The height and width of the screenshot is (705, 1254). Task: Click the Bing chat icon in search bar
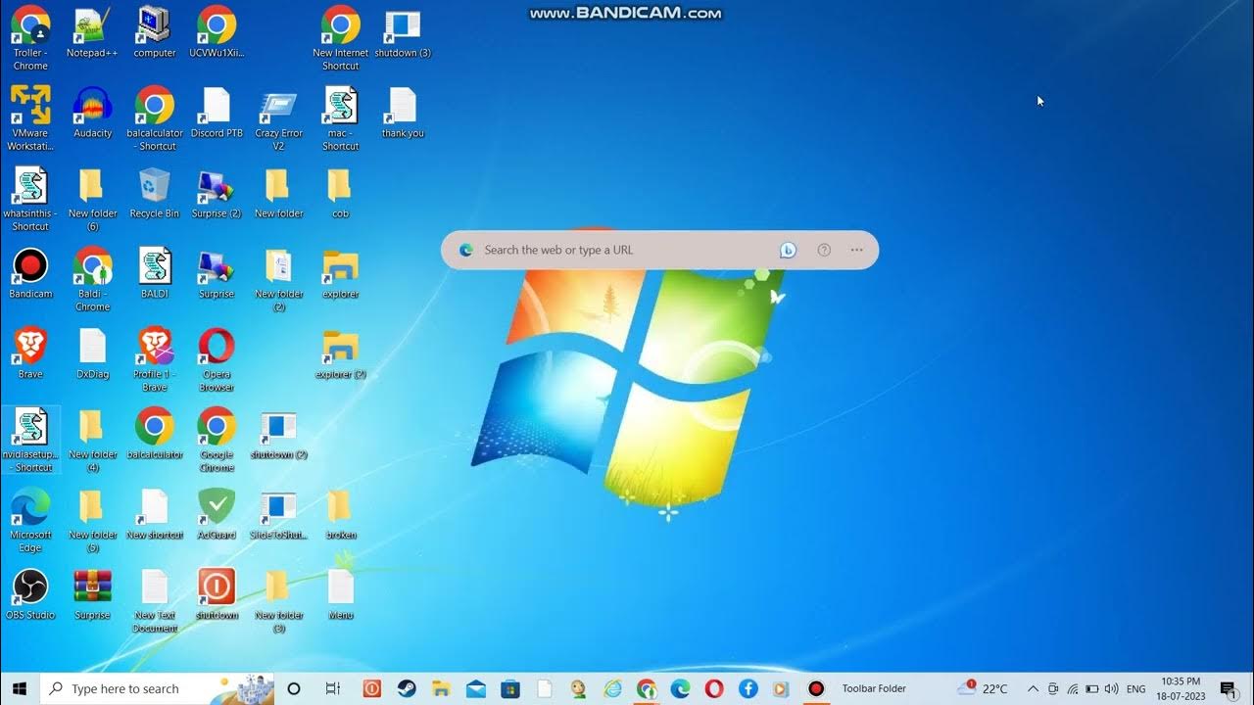coord(788,250)
